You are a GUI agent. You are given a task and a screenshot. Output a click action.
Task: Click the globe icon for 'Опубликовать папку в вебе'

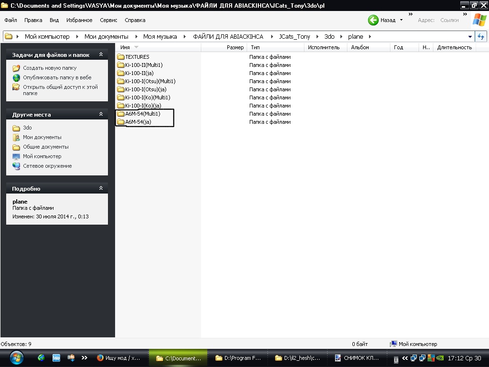pos(16,78)
